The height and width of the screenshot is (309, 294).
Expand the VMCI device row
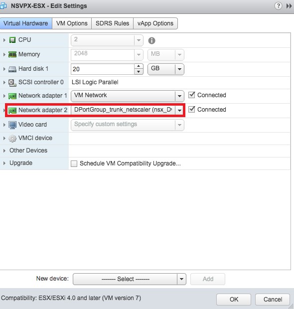(x=4, y=138)
